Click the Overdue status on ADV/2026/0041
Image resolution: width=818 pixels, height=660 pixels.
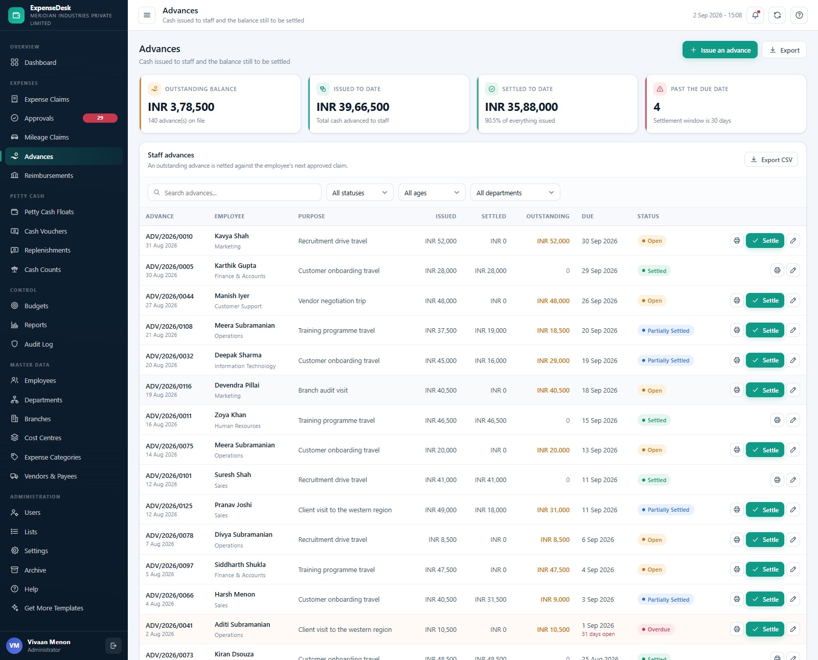tap(656, 629)
